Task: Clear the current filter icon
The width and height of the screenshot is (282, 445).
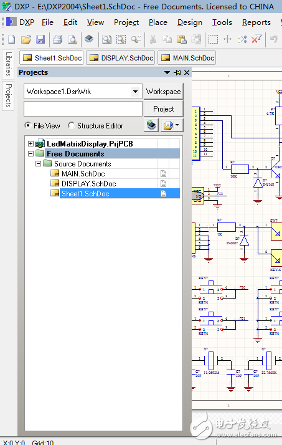Action: pos(256,39)
